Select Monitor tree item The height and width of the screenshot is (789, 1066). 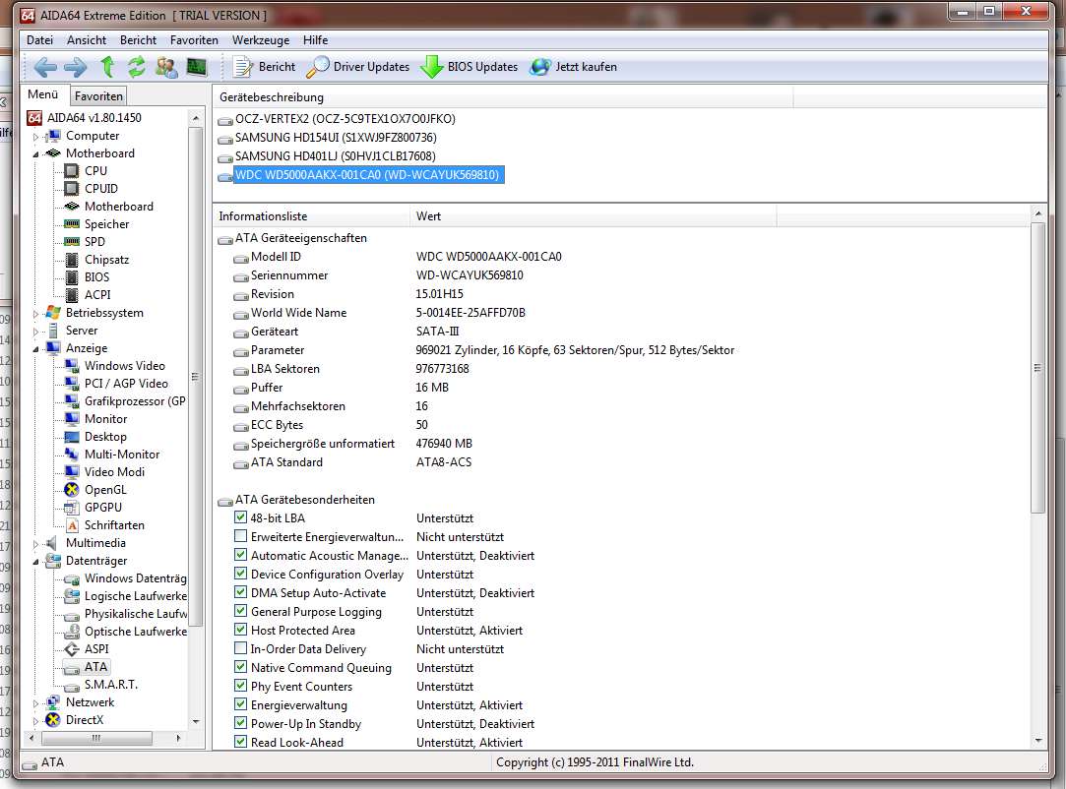(x=105, y=419)
